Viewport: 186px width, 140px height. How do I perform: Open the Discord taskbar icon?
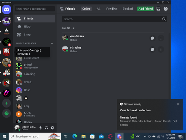pos(119,137)
